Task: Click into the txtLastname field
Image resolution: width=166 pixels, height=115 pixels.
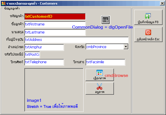Action: [x=55, y=32]
